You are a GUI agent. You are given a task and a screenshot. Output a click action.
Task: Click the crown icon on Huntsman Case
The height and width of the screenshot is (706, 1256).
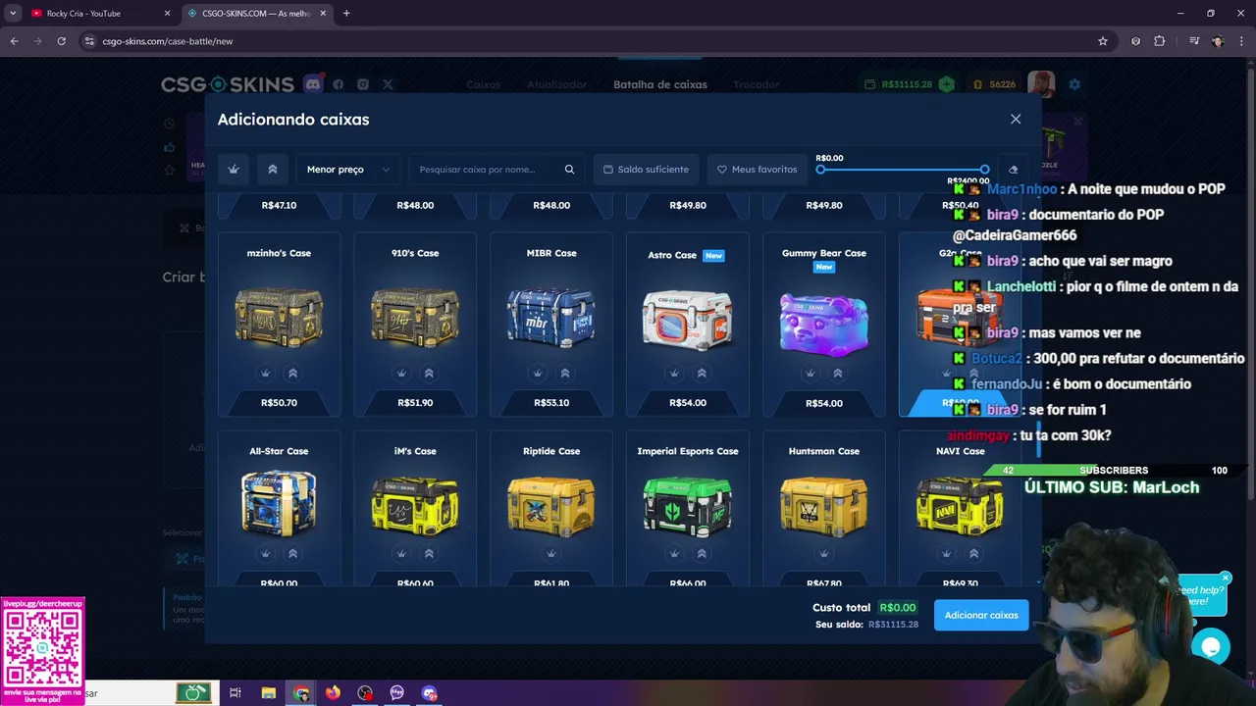coord(824,554)
